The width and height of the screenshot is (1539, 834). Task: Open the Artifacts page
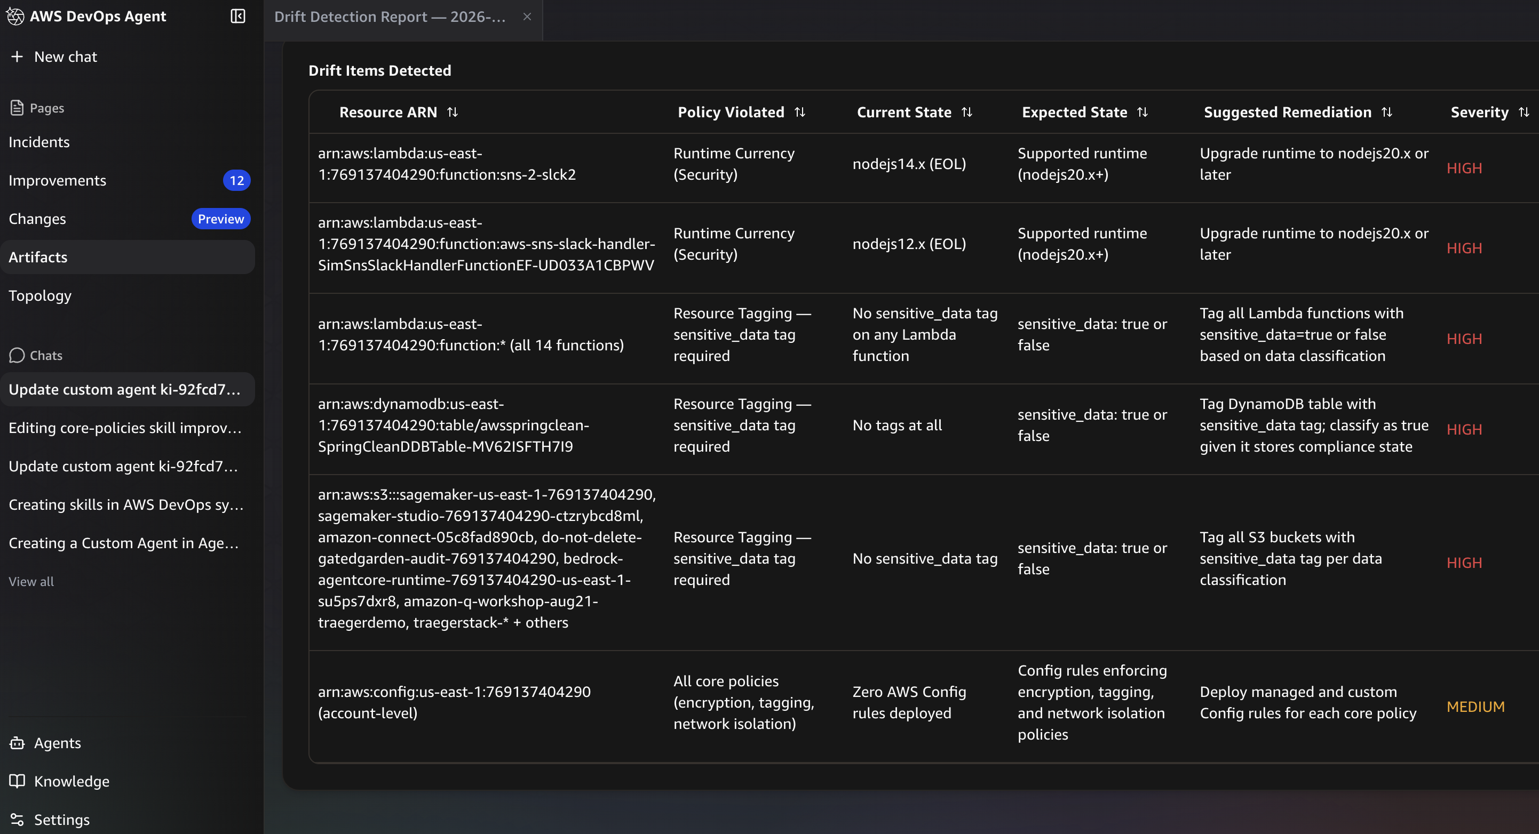[128, 258]
